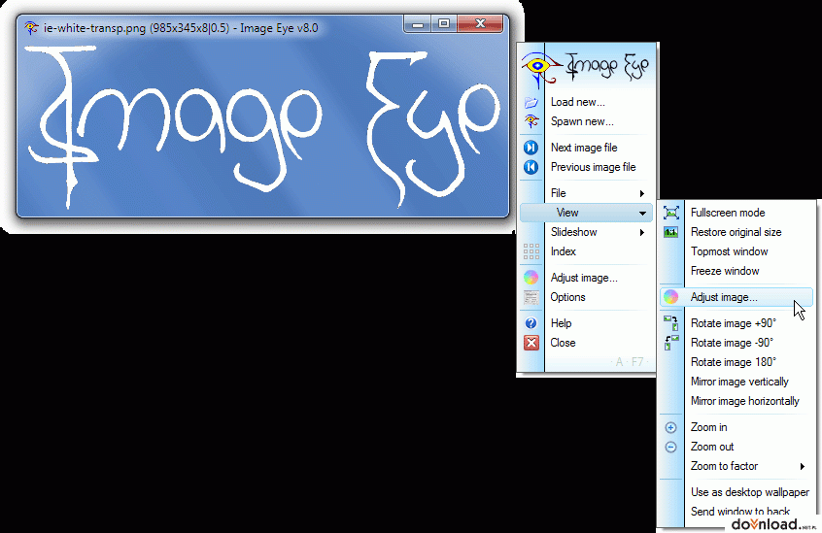822x533 pixels.
Task: Click the Zoom in plus icon
Action: [670, 428]
